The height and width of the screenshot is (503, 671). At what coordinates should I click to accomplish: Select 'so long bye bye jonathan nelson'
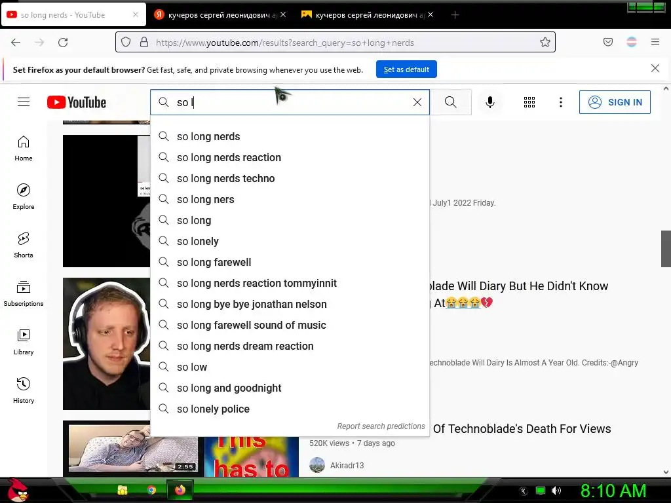290,304
